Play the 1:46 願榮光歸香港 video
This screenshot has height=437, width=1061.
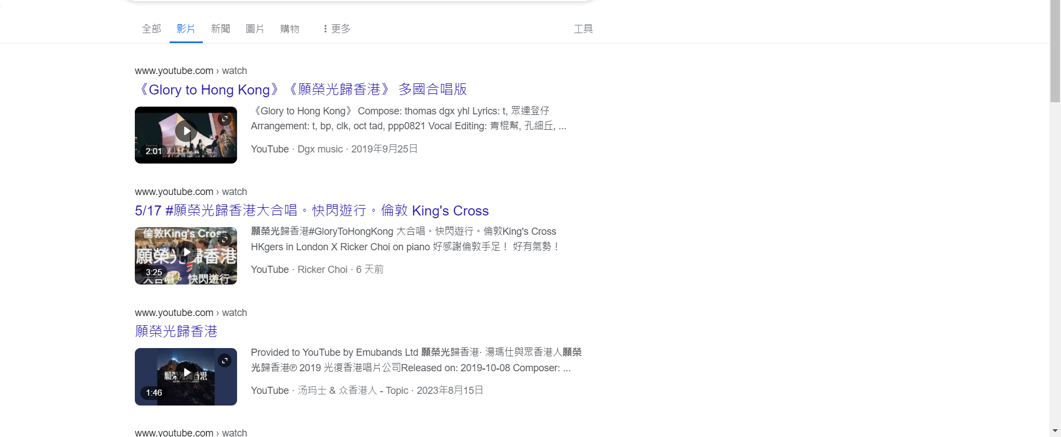186,373
